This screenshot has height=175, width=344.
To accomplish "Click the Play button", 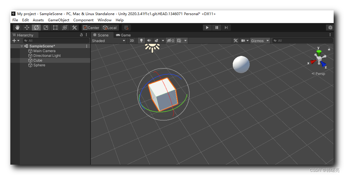I will [x=207, y=28].
